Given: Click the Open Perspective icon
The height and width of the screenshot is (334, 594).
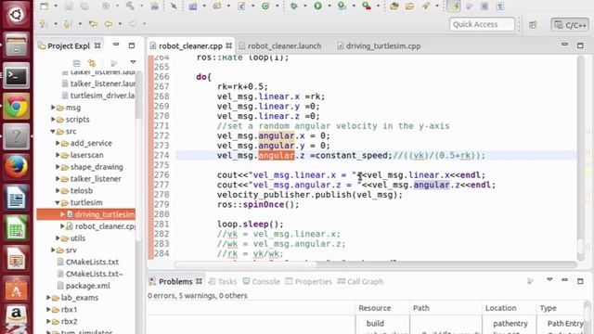Looking at the screenshot, I should pyautogui.click(x=533, y=25).
